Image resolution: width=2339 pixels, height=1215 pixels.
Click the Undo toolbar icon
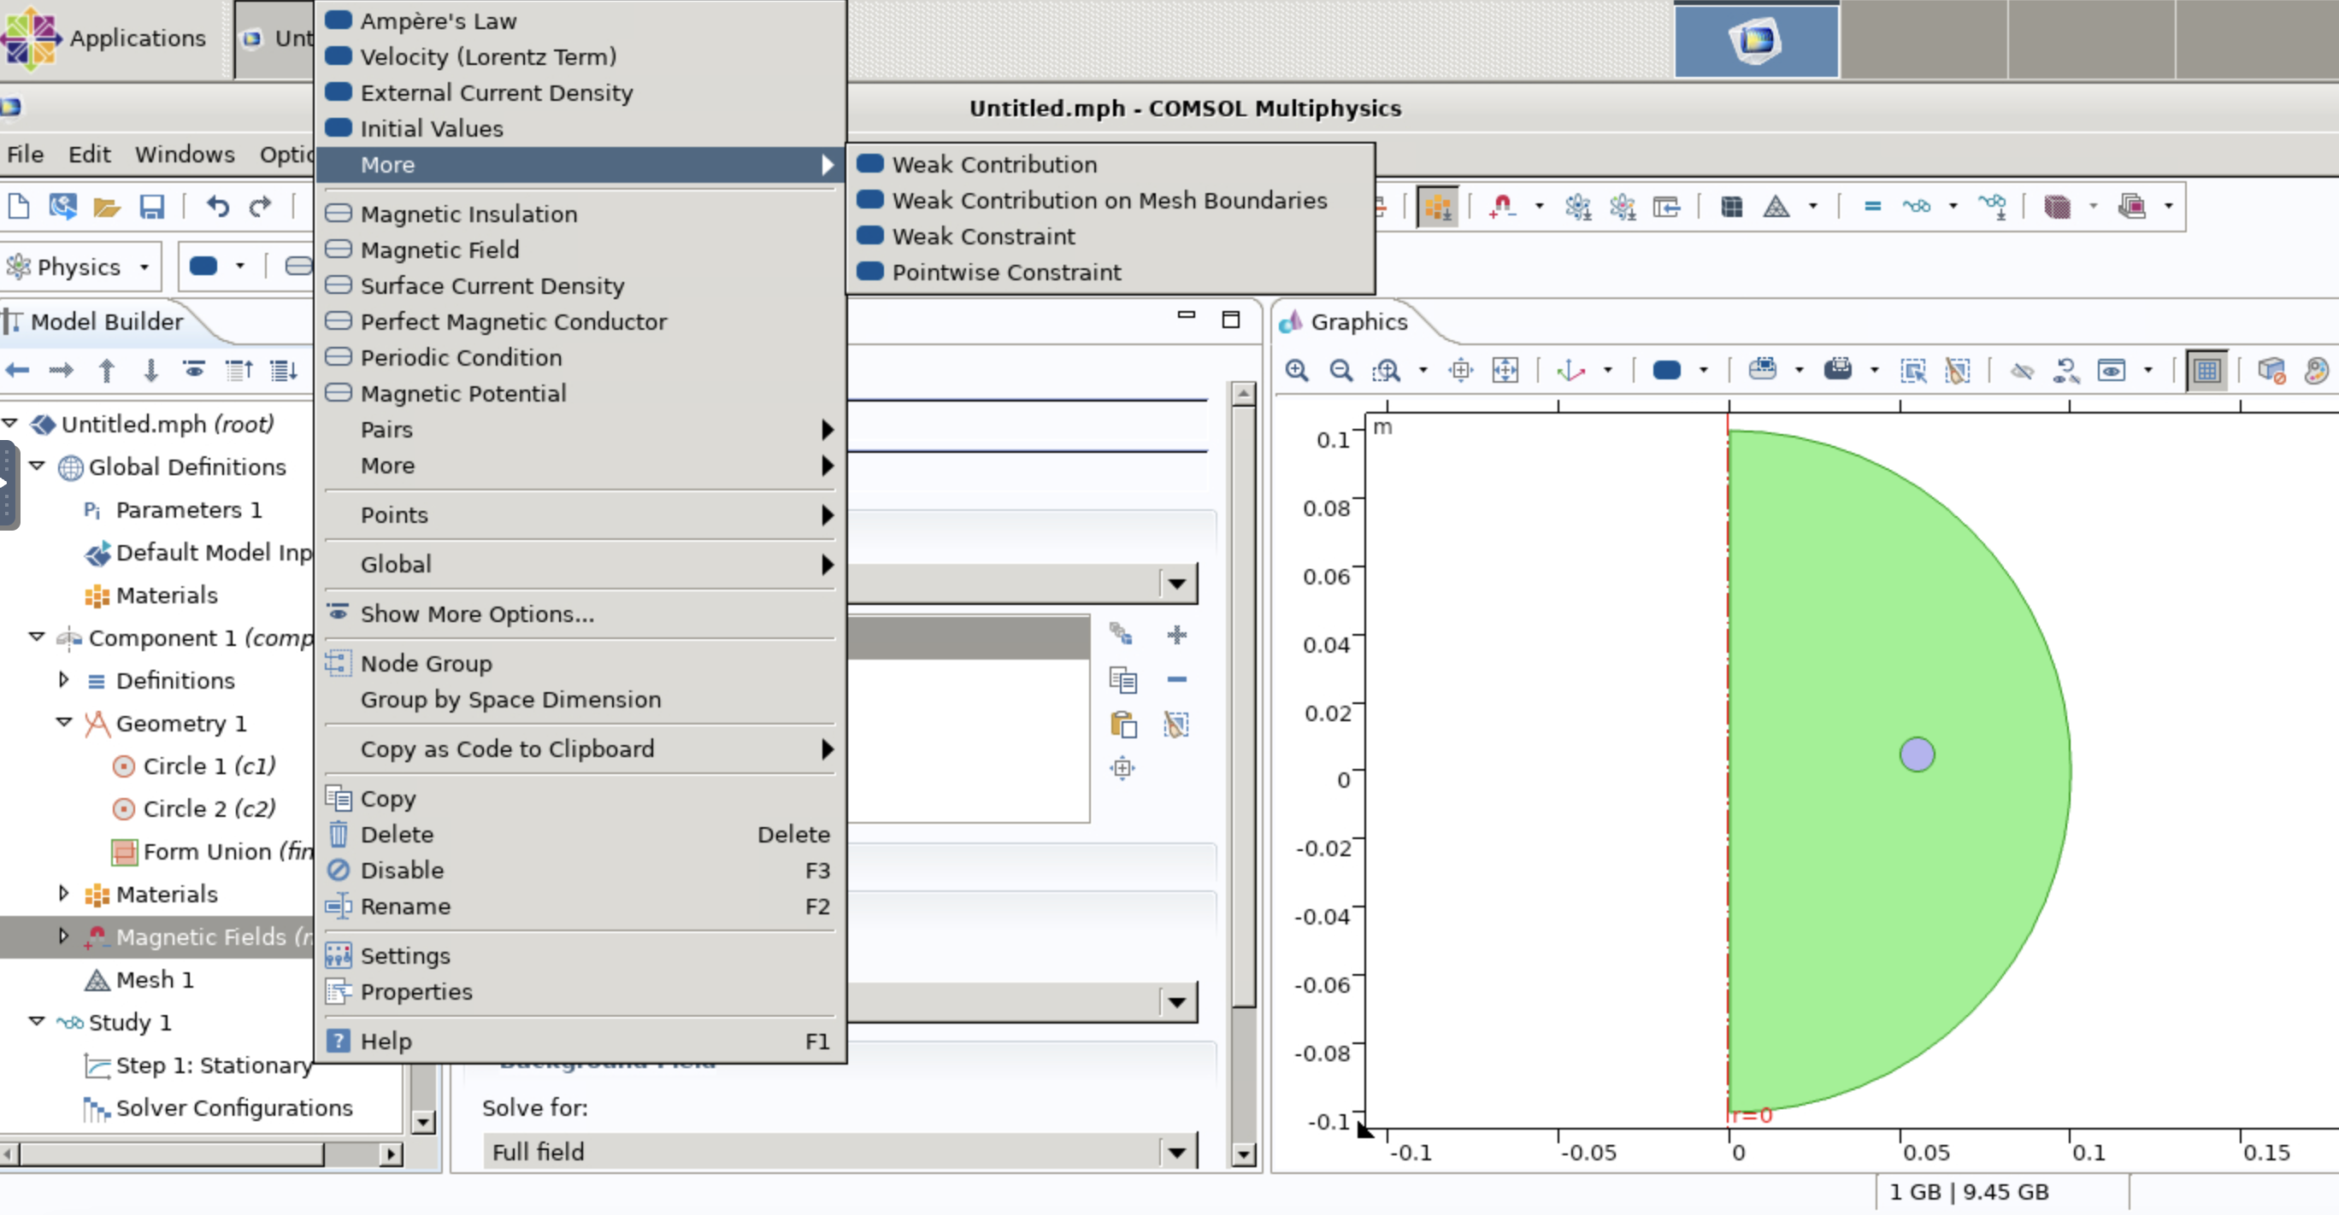(217, 207)
